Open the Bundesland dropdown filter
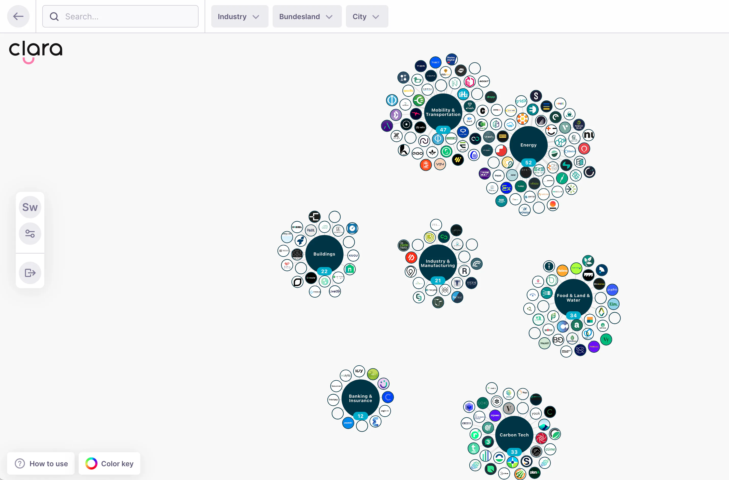Viewport: 729px width, 480px height. pyautogui.click(x=307, y=16)
